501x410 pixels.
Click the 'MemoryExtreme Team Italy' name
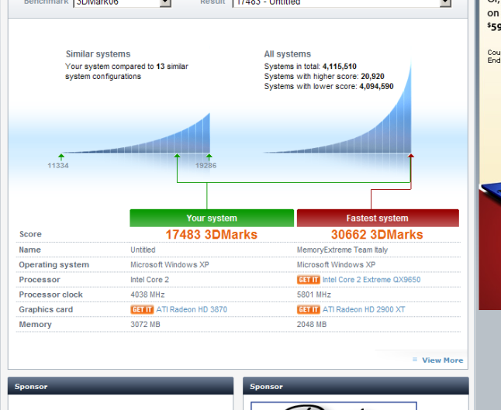[342, 250]
